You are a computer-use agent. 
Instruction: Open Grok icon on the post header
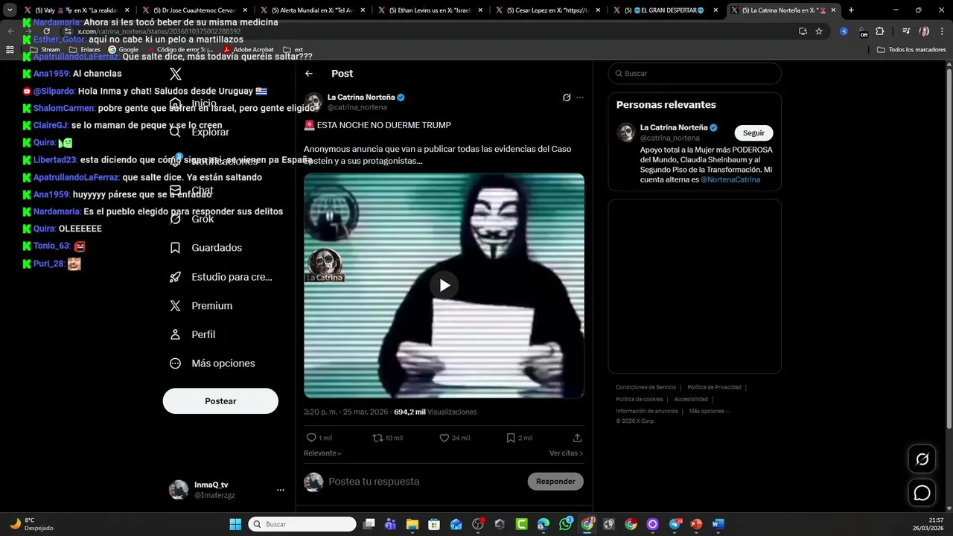tap(567, 98)
